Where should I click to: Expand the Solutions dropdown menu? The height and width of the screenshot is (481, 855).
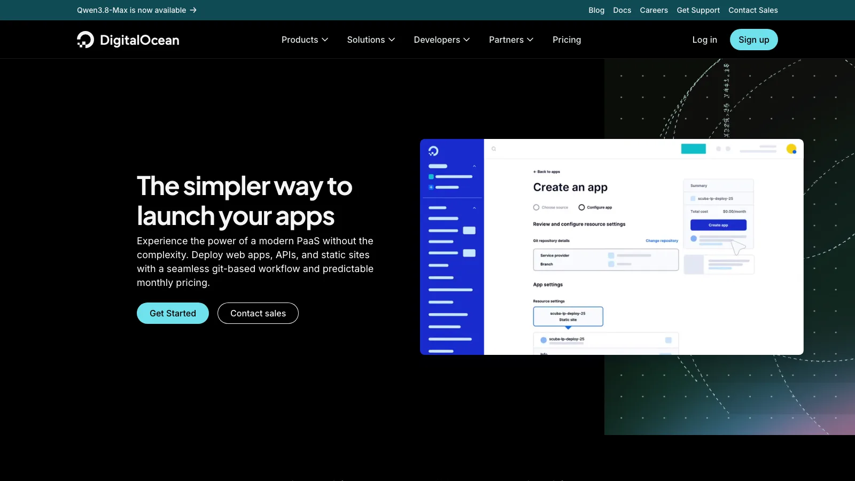coord(371,40)
